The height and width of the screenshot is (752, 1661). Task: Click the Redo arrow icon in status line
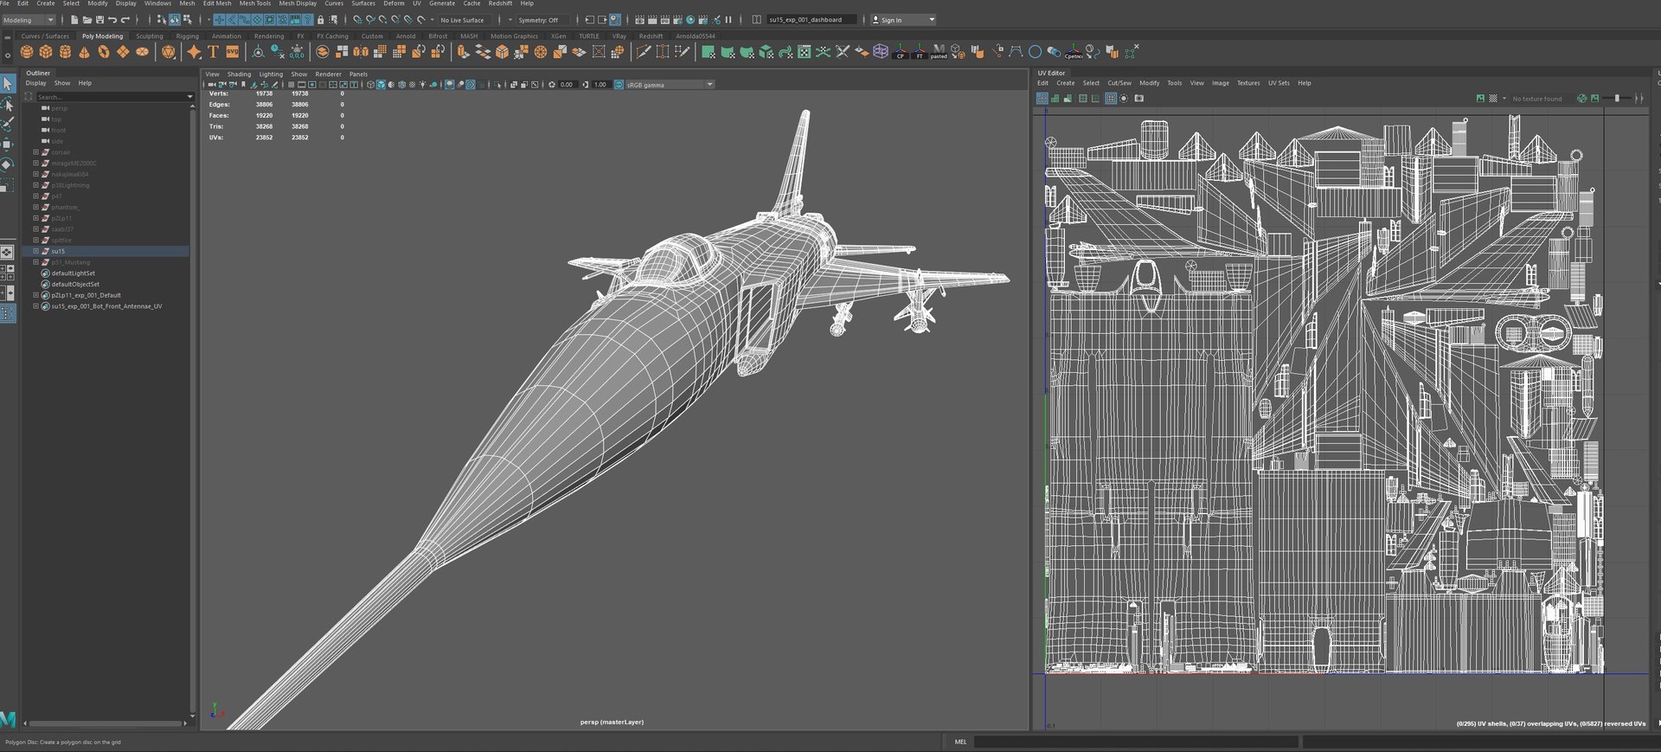click(125, 20)
